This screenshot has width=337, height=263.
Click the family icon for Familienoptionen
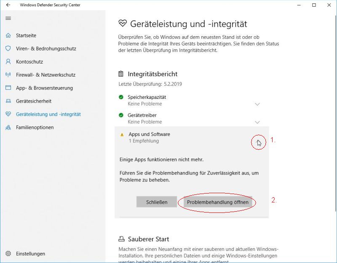8,128
